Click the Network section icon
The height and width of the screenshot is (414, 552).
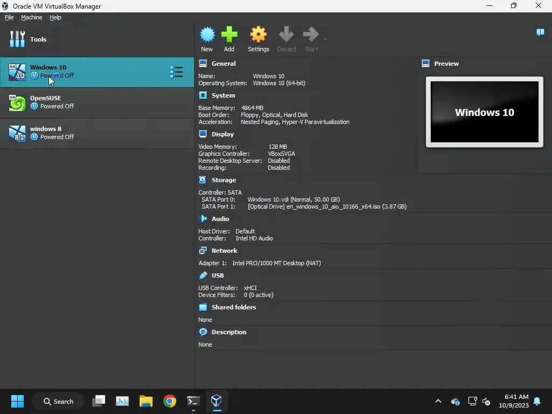[203, 250]
